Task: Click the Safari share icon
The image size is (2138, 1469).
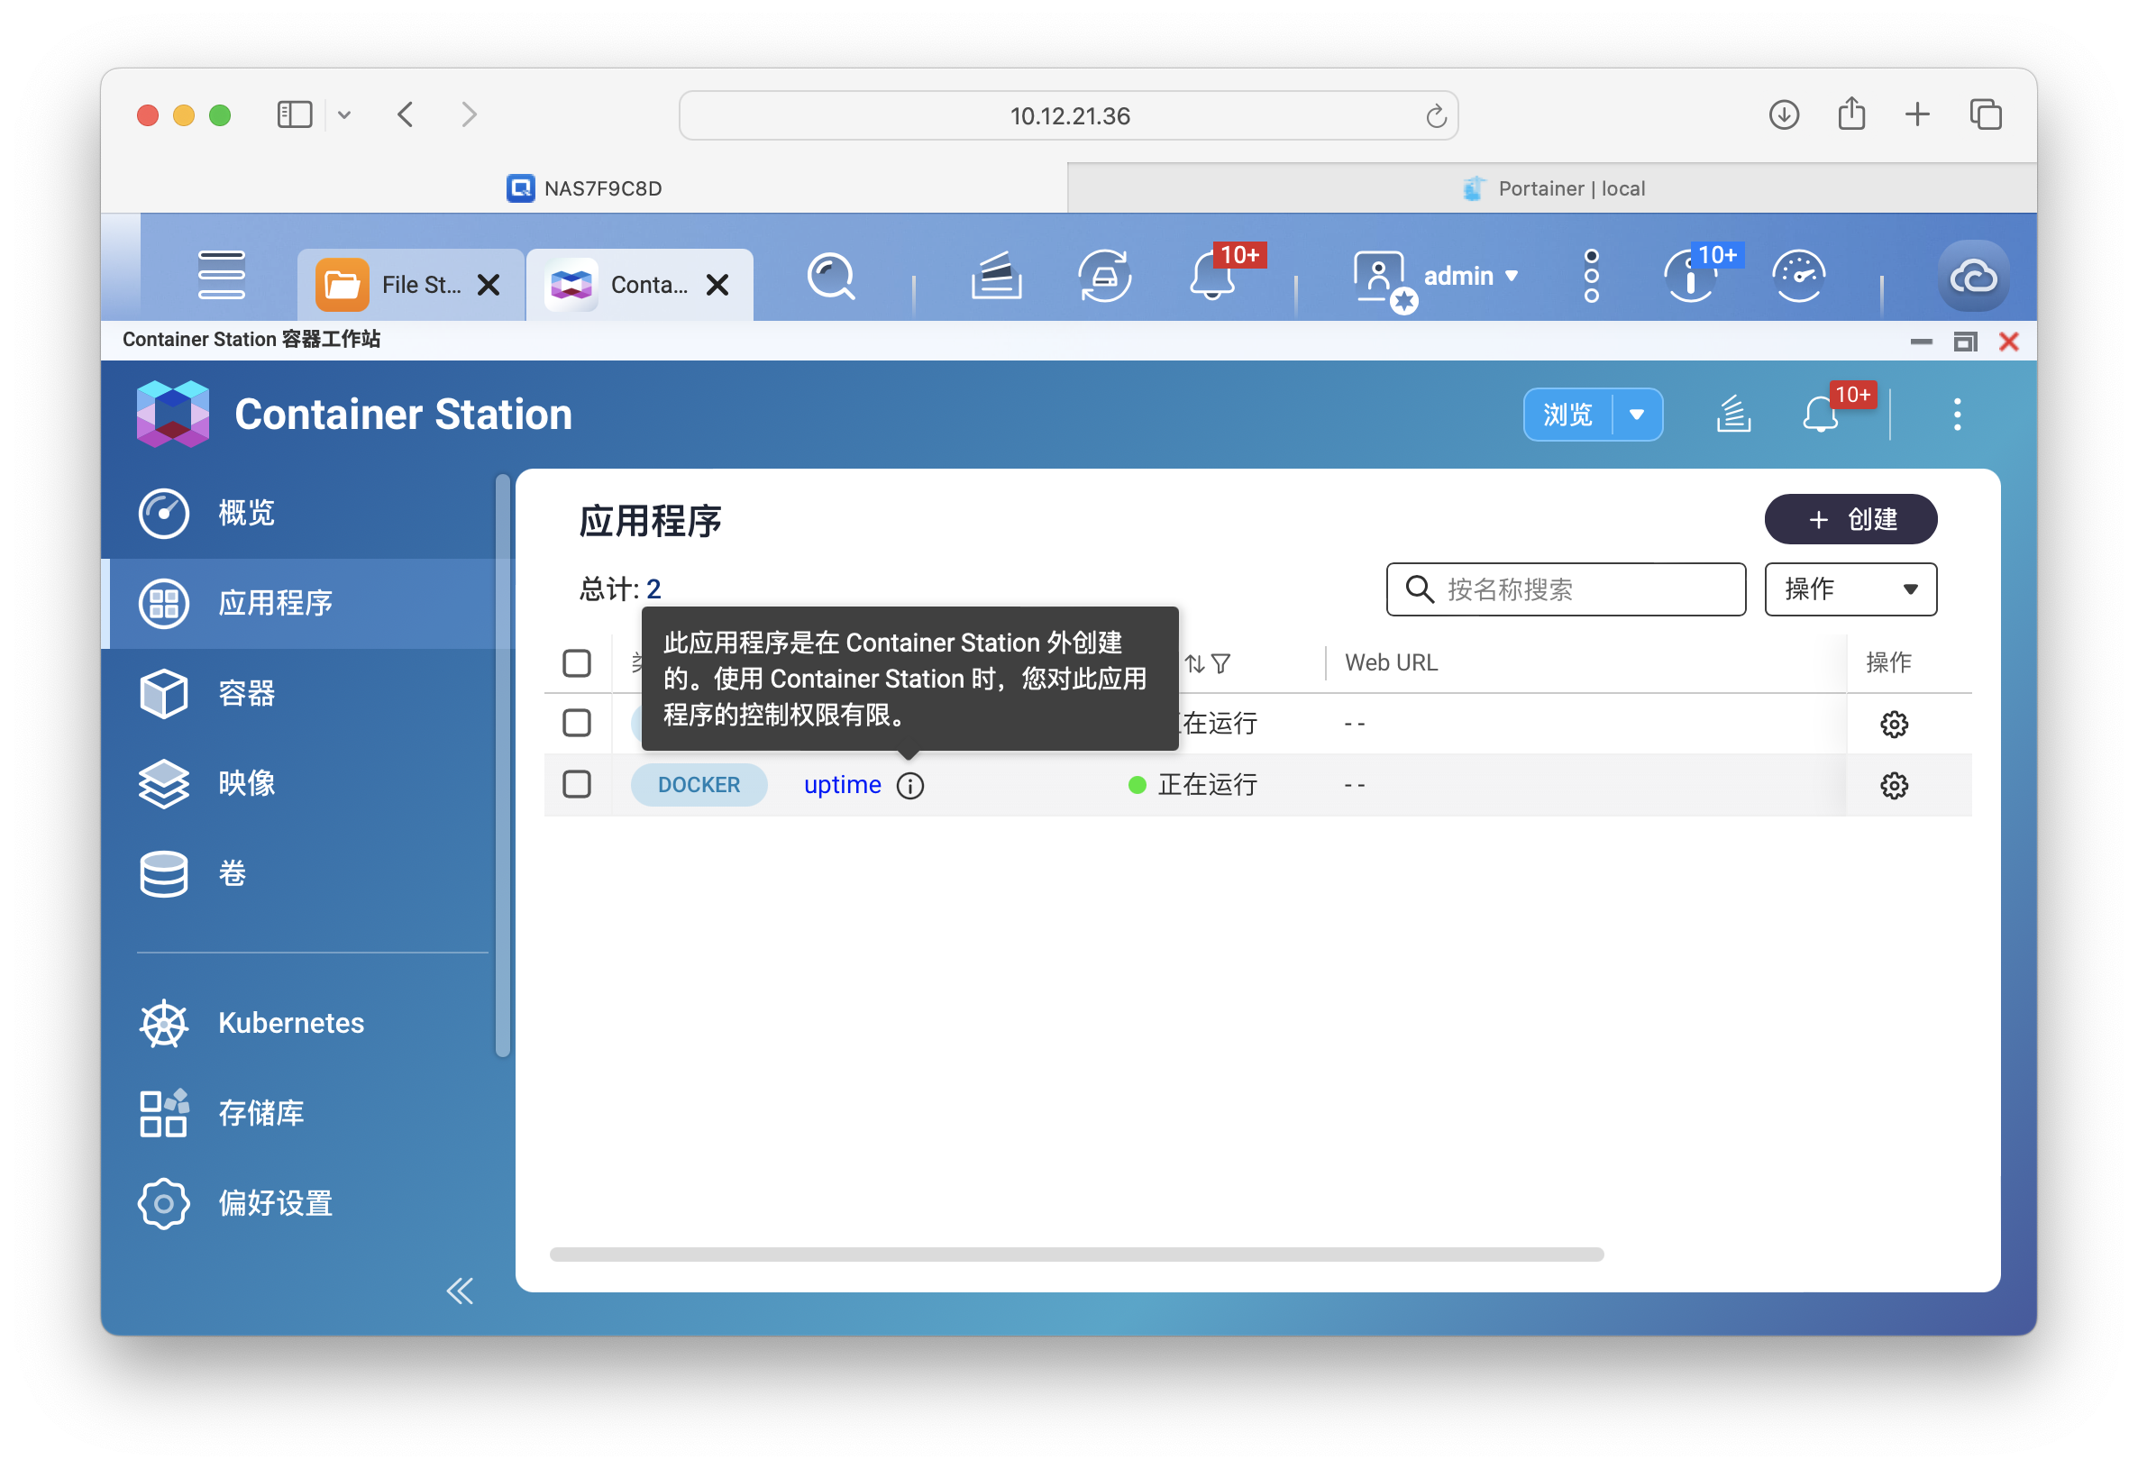Action: pos(1850,114)
